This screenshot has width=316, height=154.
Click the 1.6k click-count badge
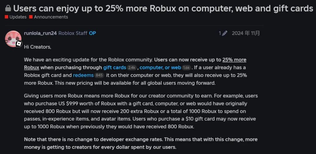click(x=187, y=68)
